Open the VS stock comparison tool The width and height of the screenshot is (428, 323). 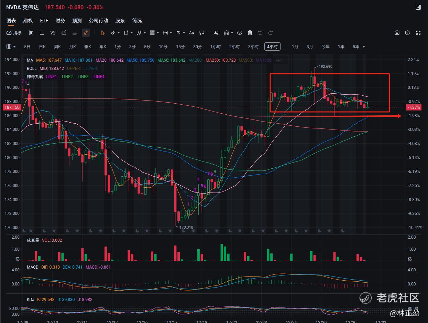pyautogui.click(x=53, y=33)
